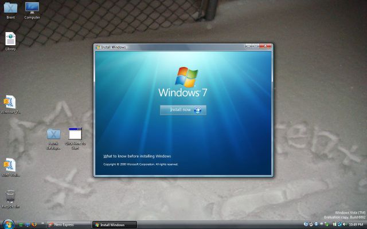Image resolution: width=367 pixels, height=229 pixels.
Task: Click the 10:49 PM taskbar clock
Action: click(x=356, y=224)
